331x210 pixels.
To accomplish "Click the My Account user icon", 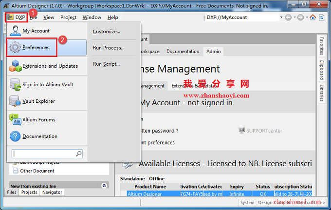I will click(15, 31).
